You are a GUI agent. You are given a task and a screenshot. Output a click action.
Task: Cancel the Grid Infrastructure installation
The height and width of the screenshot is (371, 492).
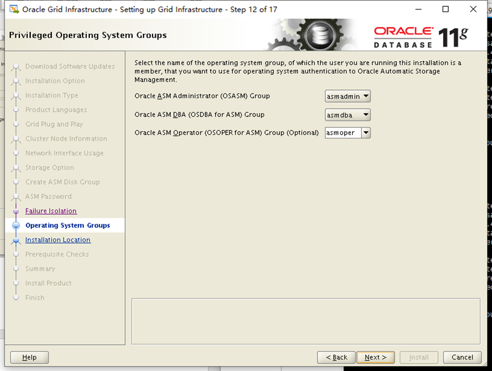[x=462, y=357]
